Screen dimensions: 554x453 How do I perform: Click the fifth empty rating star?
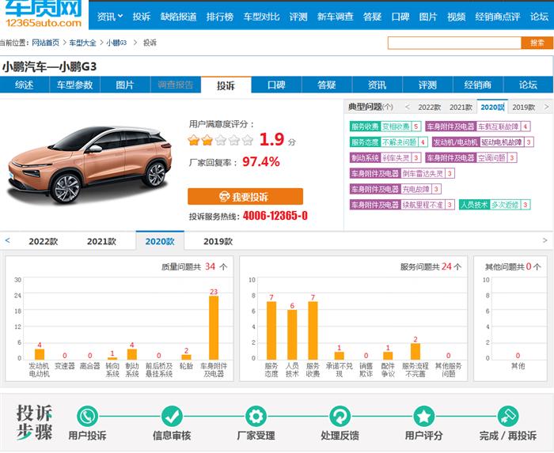[248, 141]
